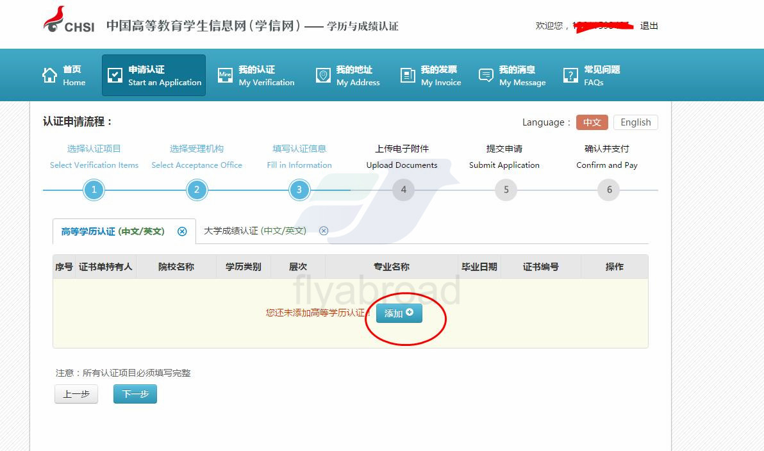Image resolution: width=764 pixels, height=451 pixels.
Task: Click the My Address location pin icon
Action: (323, 76)
